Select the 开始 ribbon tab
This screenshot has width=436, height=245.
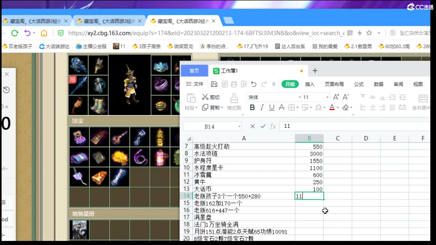coord(290,84)
